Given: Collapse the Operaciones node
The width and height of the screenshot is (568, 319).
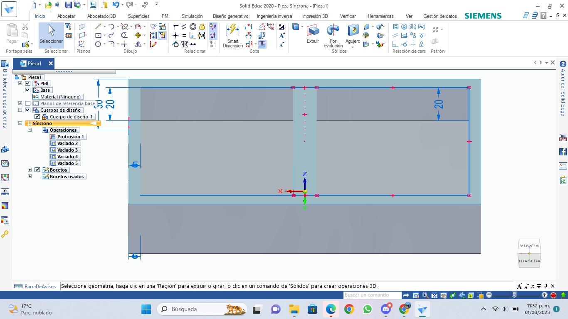Looking at the screenshot, I should coord(30,130).
